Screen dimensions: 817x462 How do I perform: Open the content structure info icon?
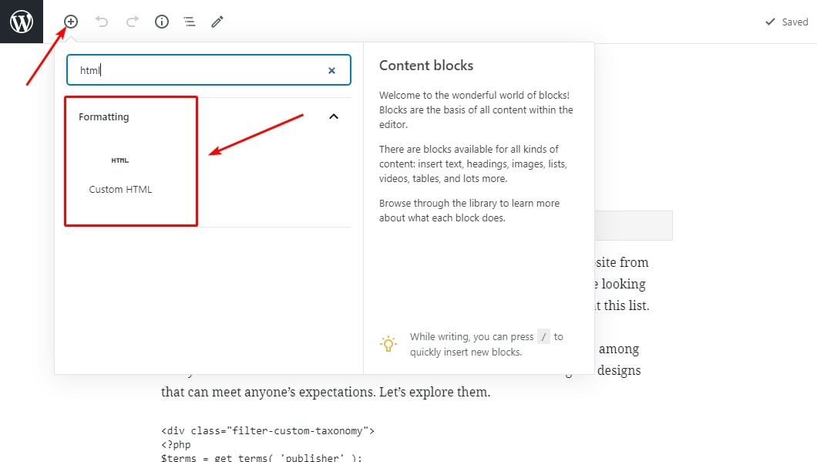tap(162, 22)
